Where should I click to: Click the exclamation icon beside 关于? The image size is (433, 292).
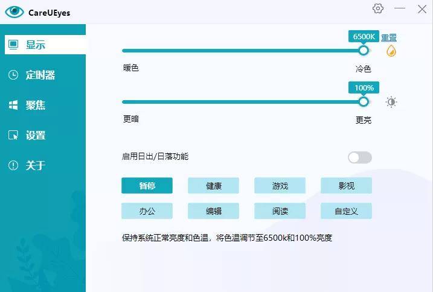(x=13, y=165)
